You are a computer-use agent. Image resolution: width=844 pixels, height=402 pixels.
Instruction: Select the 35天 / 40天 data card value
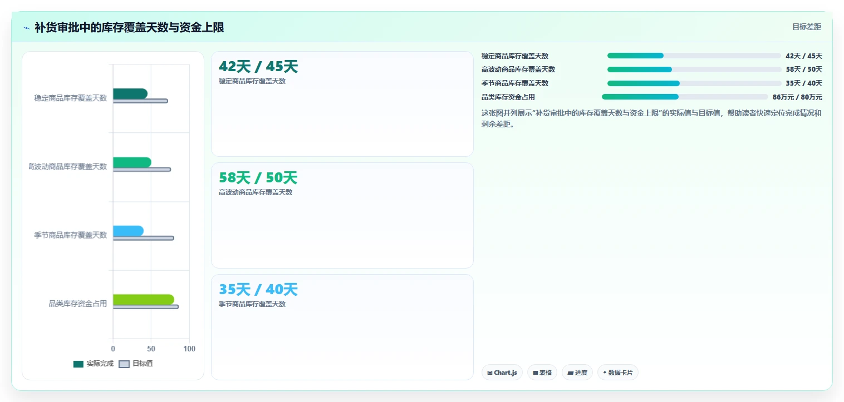(258, 290)
